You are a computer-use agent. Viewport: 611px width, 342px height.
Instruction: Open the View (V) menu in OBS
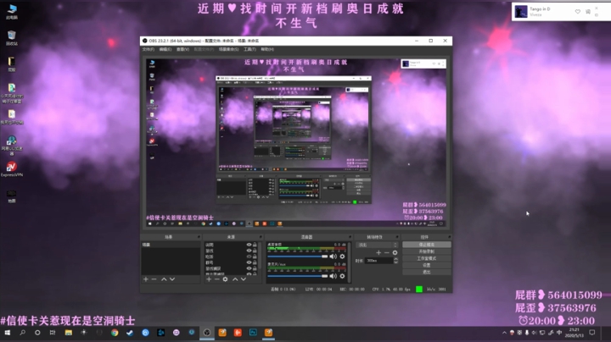pyautogui.click(x=182, y=49)
